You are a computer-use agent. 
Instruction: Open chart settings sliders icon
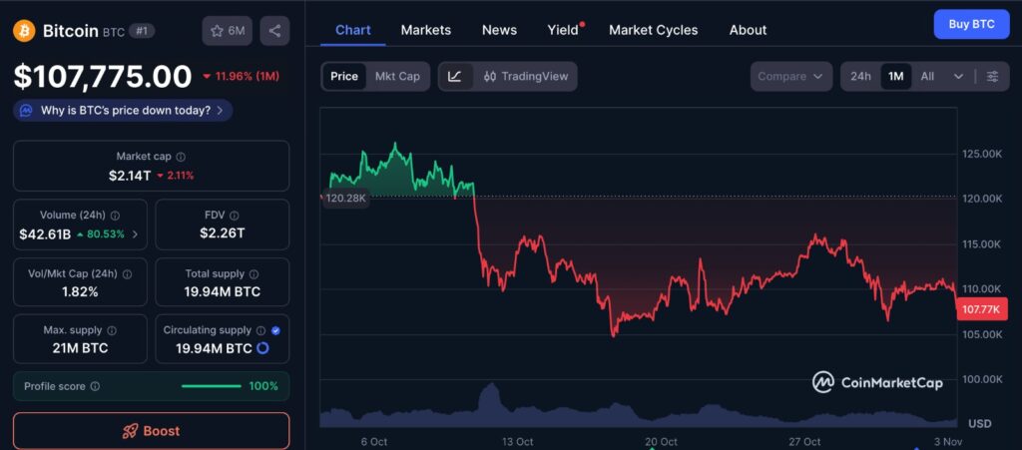993,76
